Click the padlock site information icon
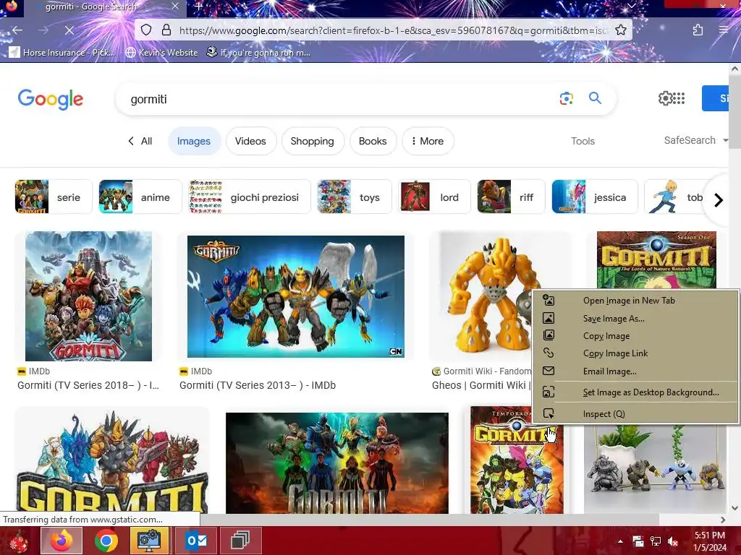 [166, 30]
